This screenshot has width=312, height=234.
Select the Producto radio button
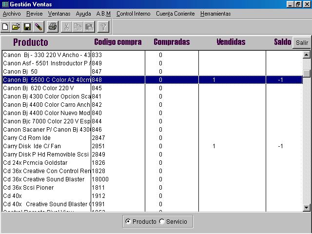pos(128,221)
